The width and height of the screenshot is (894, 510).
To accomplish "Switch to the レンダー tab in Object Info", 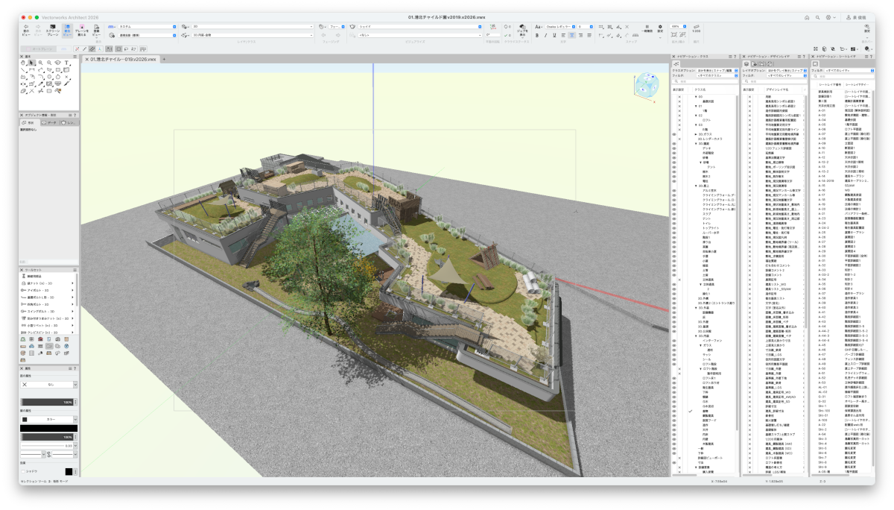I will coord(69,123).
